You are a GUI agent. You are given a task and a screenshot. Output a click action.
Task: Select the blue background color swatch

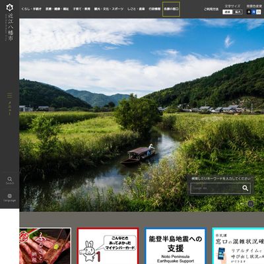[x=253, y=12]
